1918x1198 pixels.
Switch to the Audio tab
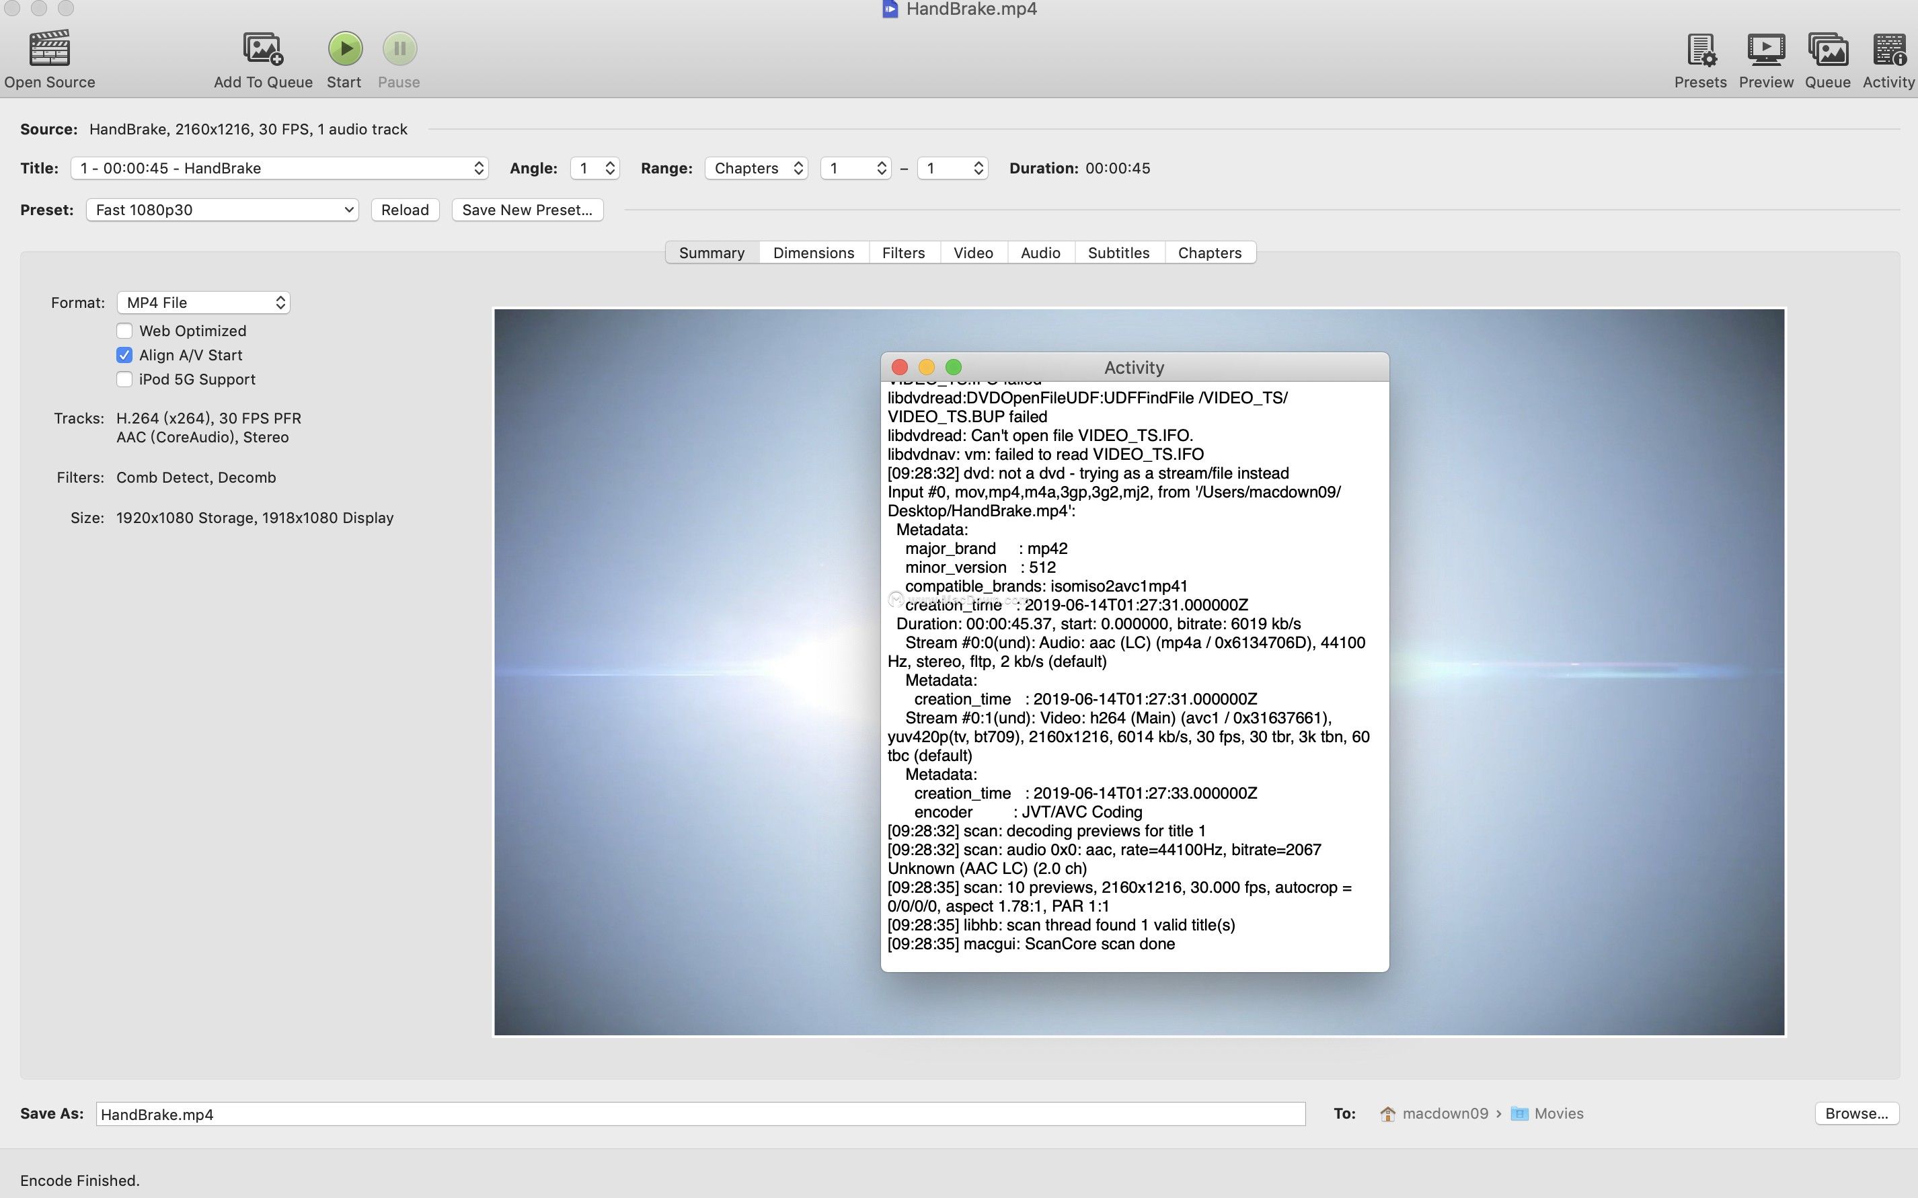pyautogui.click(x=1040, y=253)
